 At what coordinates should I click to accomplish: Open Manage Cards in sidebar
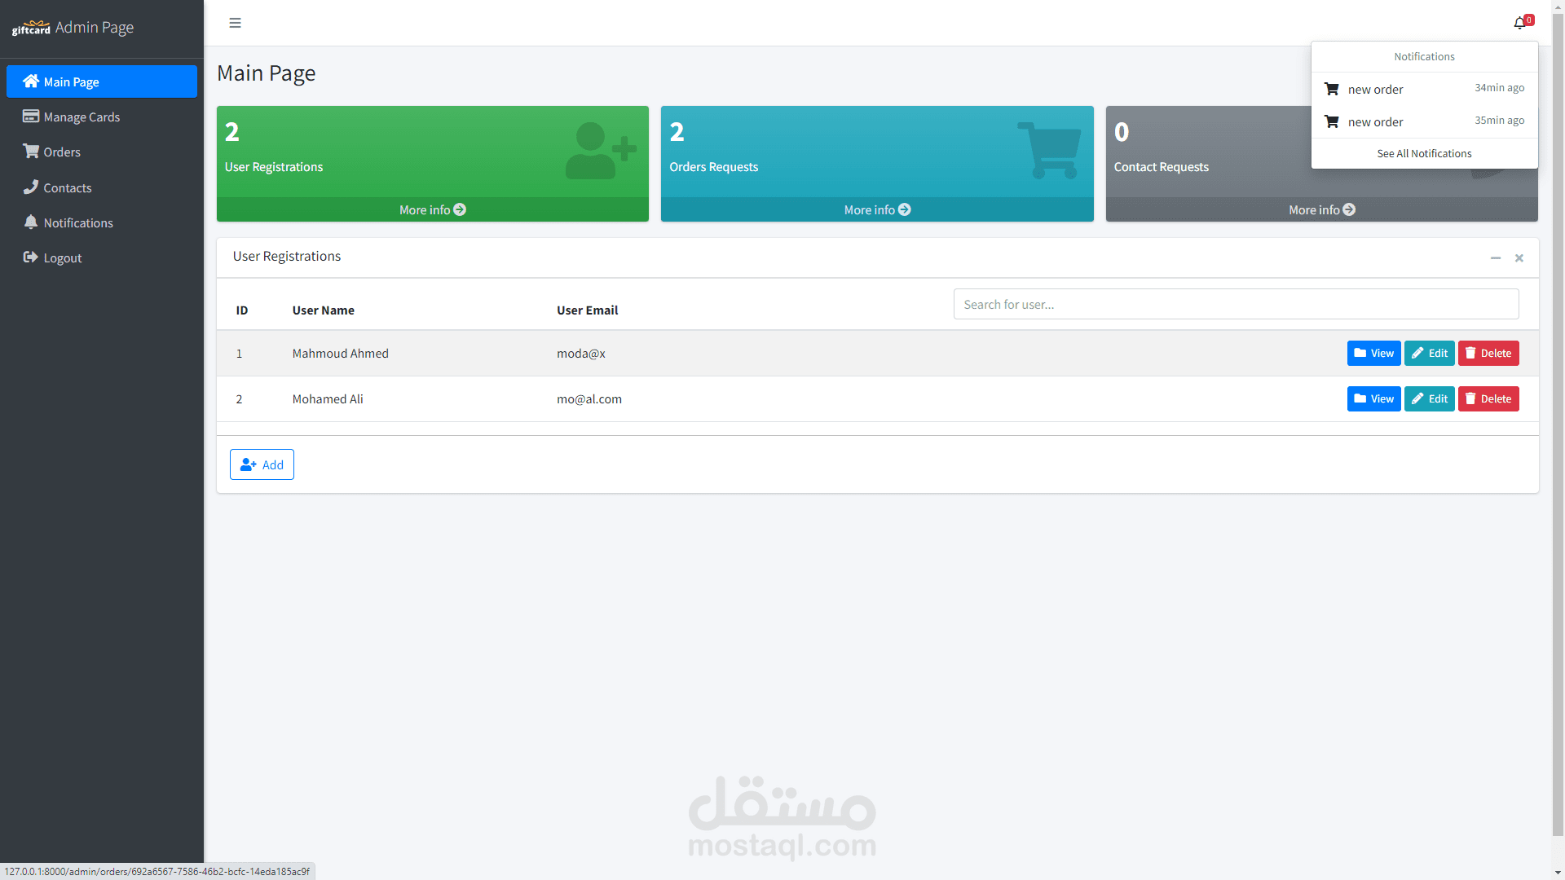click(82, 117)
